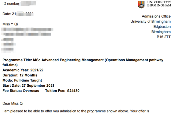Click the Academic Year 2021/22 line

[x=23, y=70]
